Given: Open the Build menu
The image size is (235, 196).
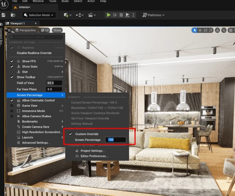Looking at the screenshot, I should click(x=65, y=1).
